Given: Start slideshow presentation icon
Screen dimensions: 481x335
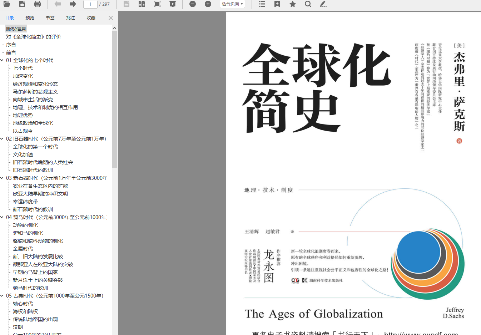Looking at the screenshot, I should [173, 4].
